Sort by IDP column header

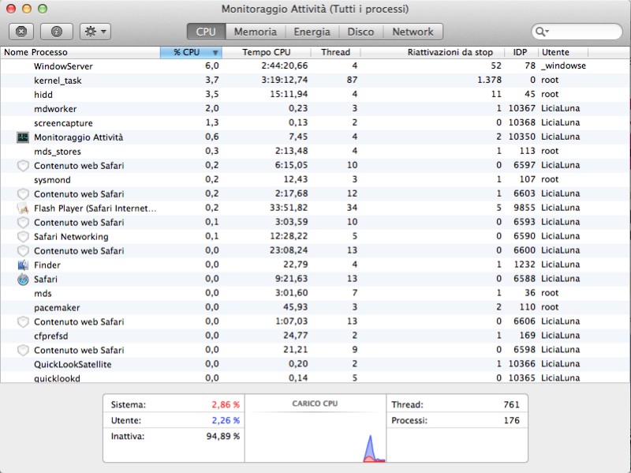pos(521,52)
